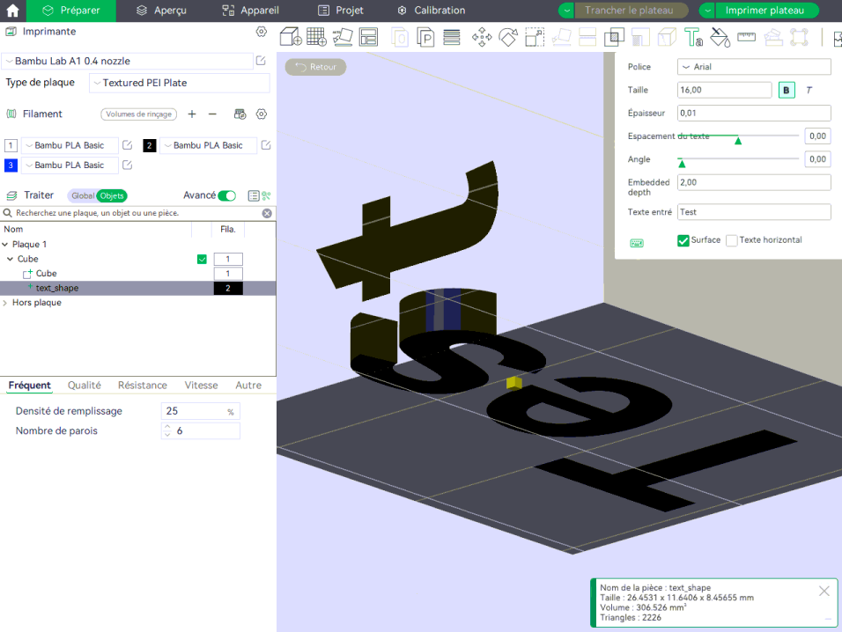This screenshot has width=842, height=632.
Task: Open the Support painting tool
Action: 640,37
